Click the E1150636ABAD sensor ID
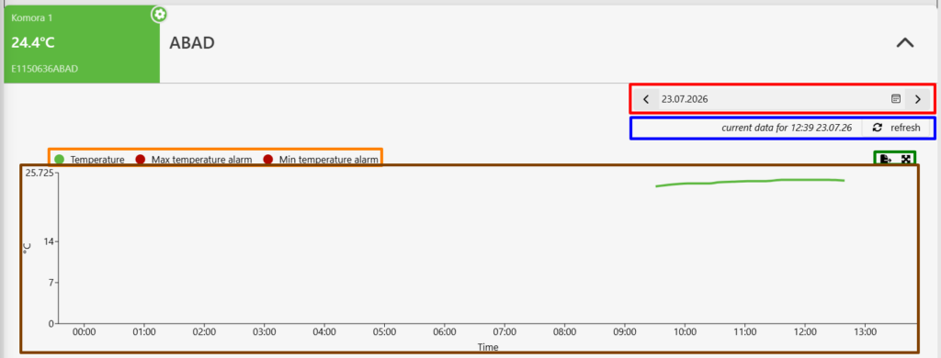 44,68
